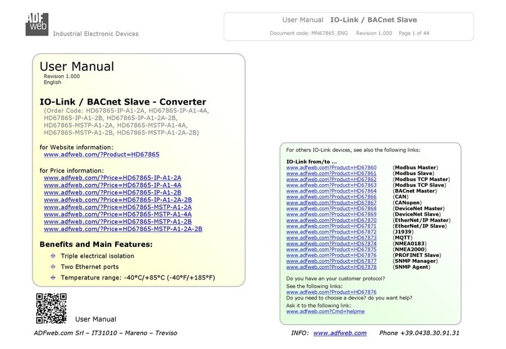Open the HD67863 Modbus TCP Slave link
The image size is (506, 349).
[x=331, y=185]
